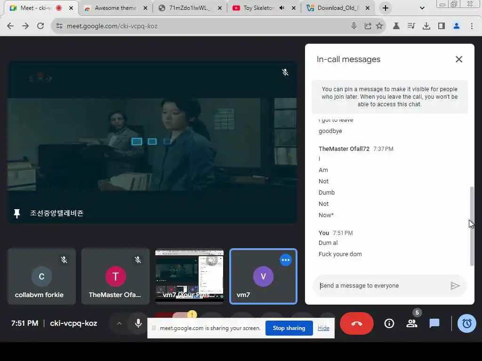Image resolution: width=482 pixels, height=361 pixels.
Task: Click Stop sharing button
Action: [x=289, y=328]
